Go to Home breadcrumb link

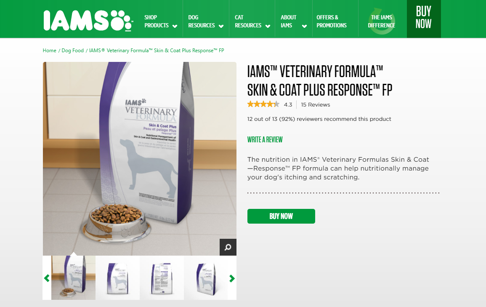pyautogui.click(x=50, y=50)
